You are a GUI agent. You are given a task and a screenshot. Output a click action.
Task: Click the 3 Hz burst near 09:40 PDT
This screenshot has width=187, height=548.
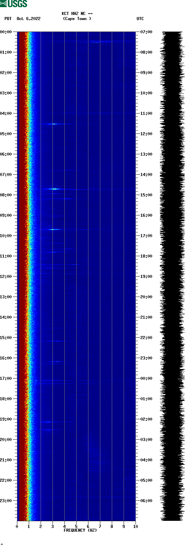[54, 230]
